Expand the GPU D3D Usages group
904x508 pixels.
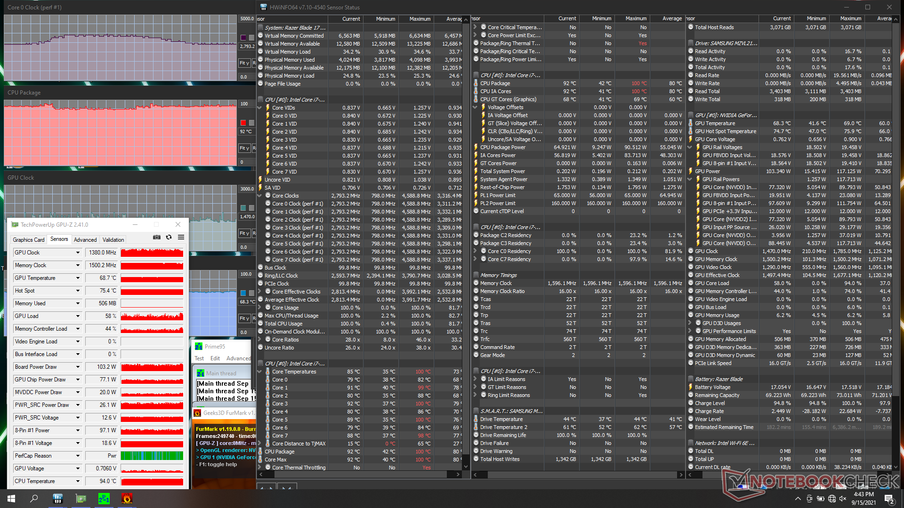pos(690,323)
